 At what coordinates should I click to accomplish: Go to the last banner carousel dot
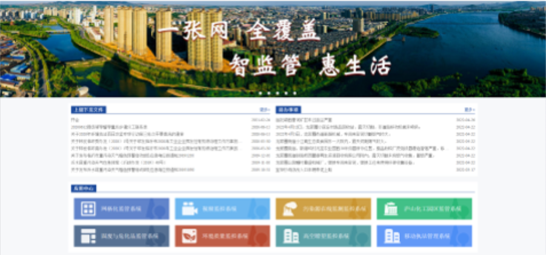point(295,93)
